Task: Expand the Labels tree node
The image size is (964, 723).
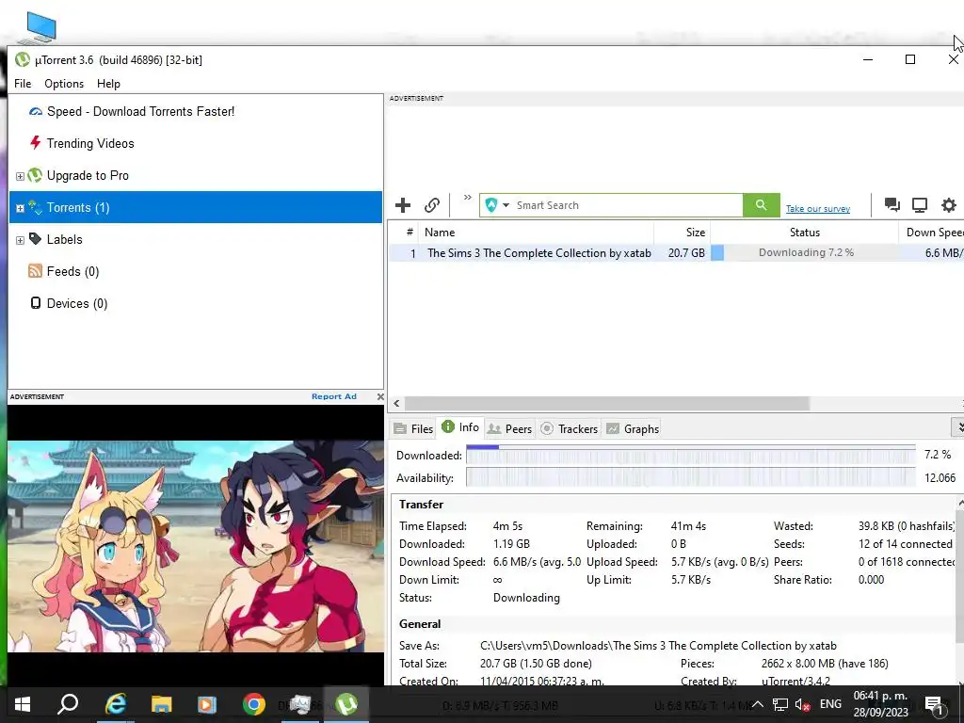Action: pyautogui.click(x=21, y=240)
